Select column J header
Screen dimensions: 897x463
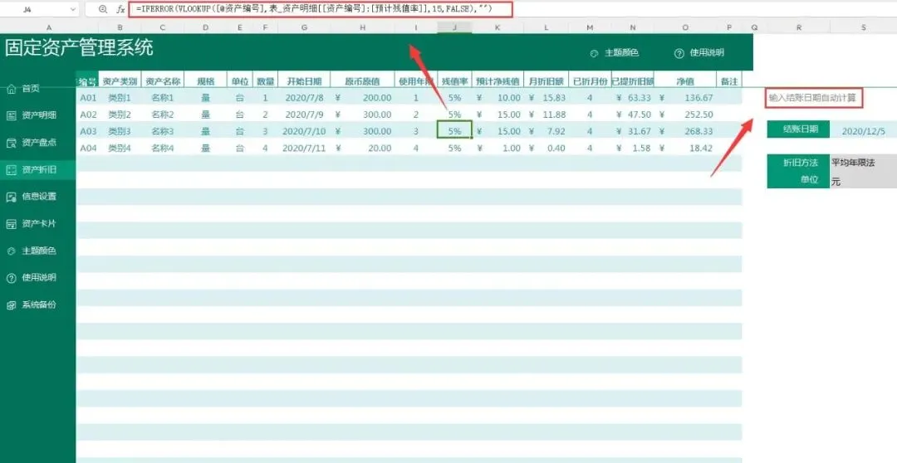[x=455, y=27]
